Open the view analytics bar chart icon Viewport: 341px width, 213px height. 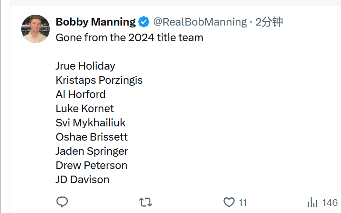pyautogui.click(x=313, y=202)
